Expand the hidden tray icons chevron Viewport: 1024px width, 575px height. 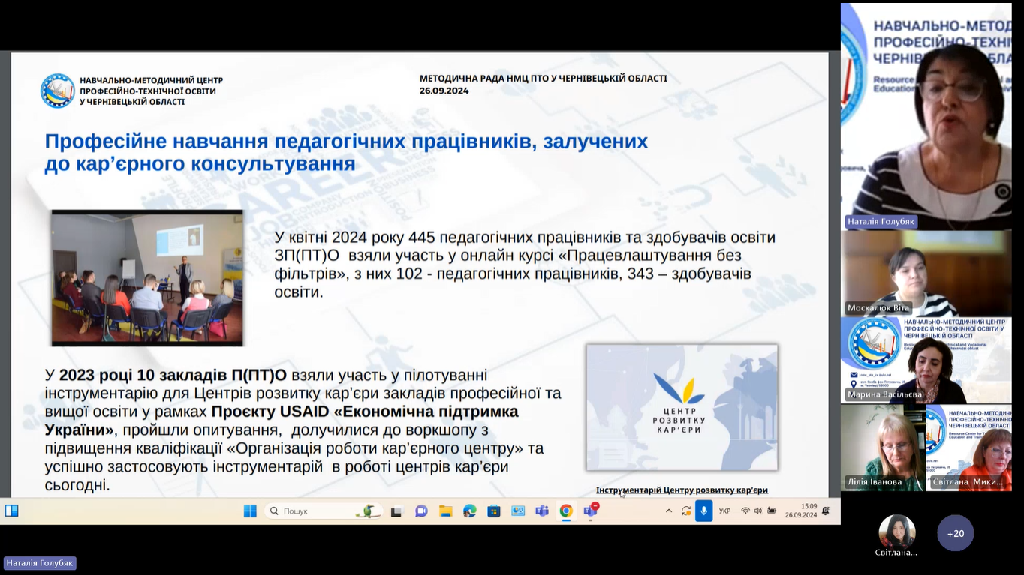click(669, 511)
